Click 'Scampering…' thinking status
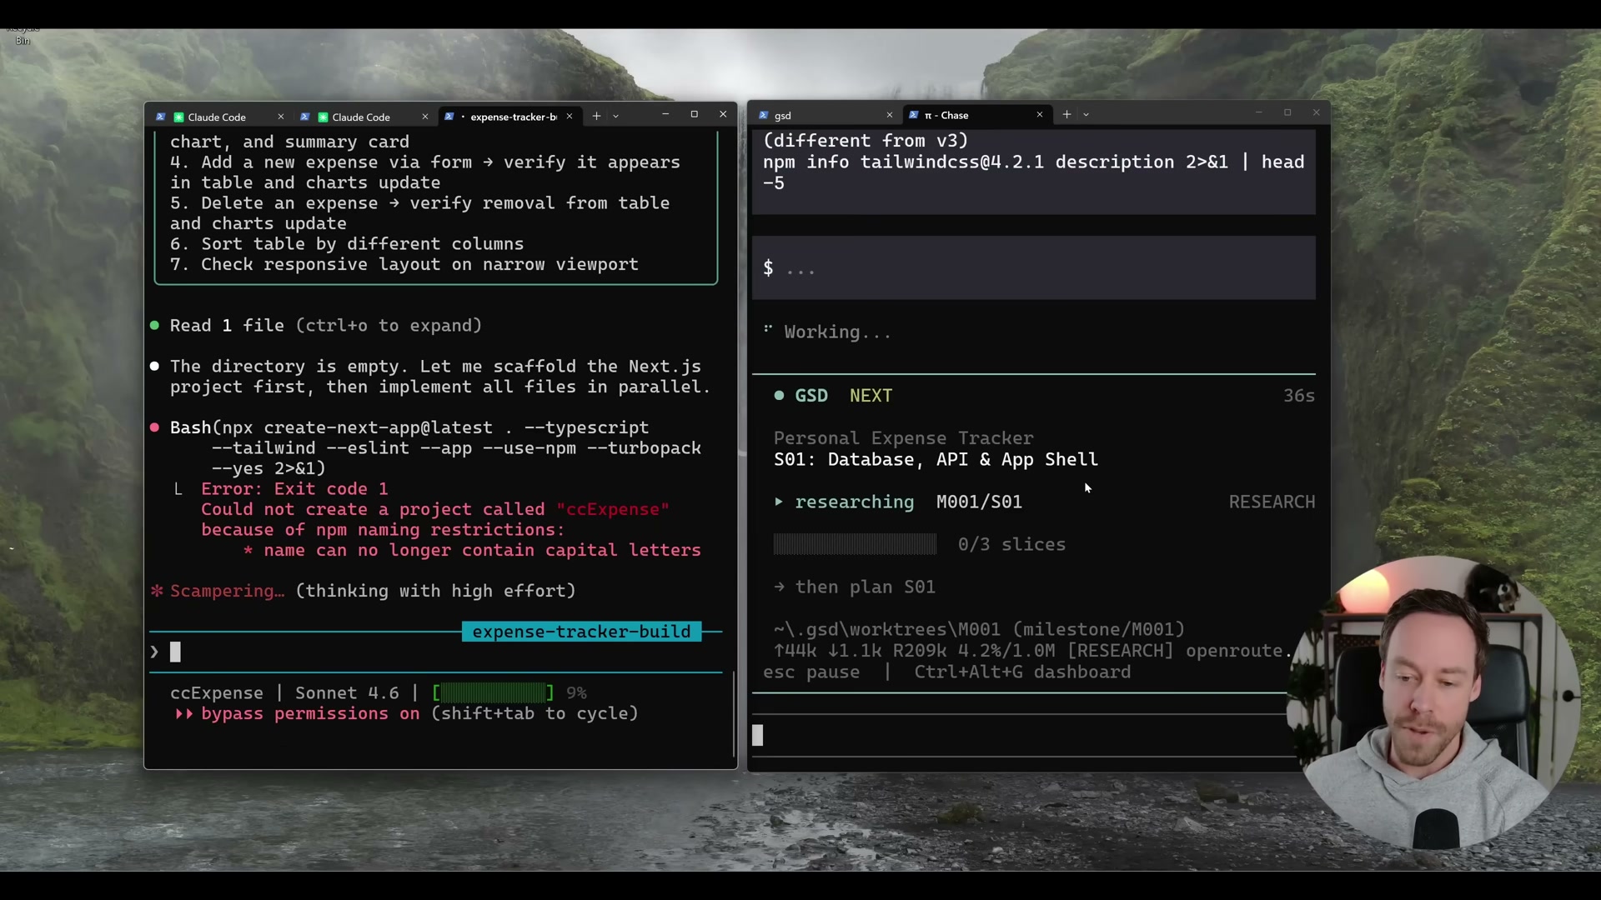 228,591
